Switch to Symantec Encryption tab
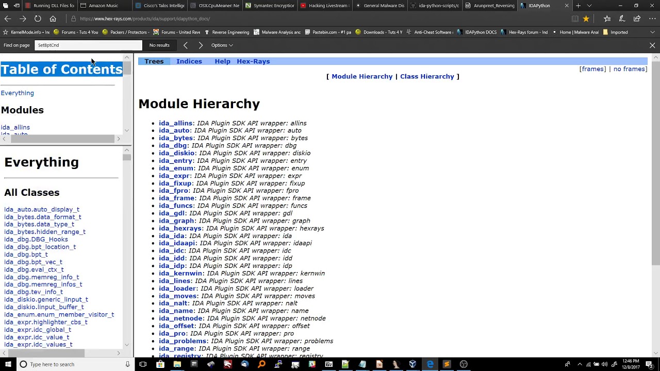Viewport: 660px width, 371px height. (270, 6)
